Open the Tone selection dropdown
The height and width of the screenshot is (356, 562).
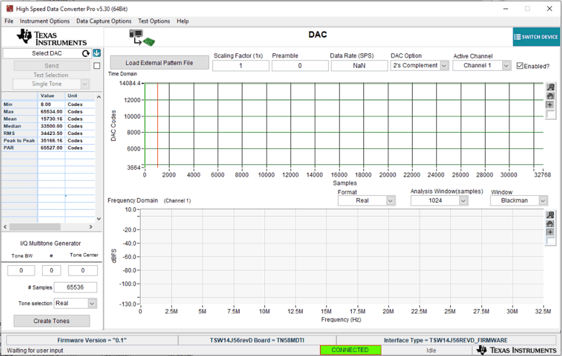[92, 304]
